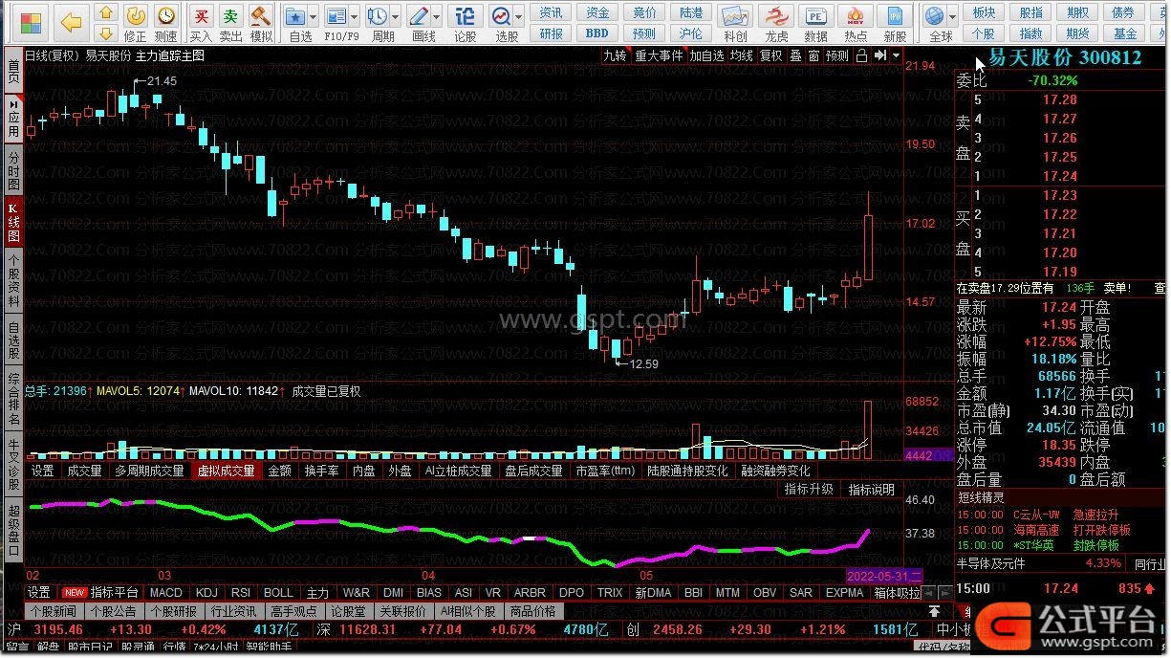
Task: Open the 科创 board chart icon
Action: pyautogui.click(x=734, y=16)
